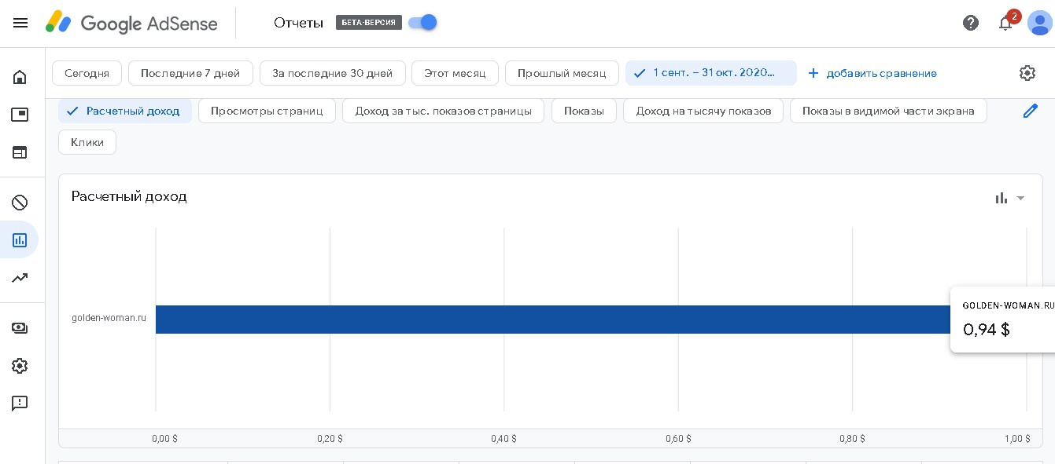This screenshot has width=1055, height=464.
Task: Open Blocking controls sidebar icon
Action: (x=20, y=203)
